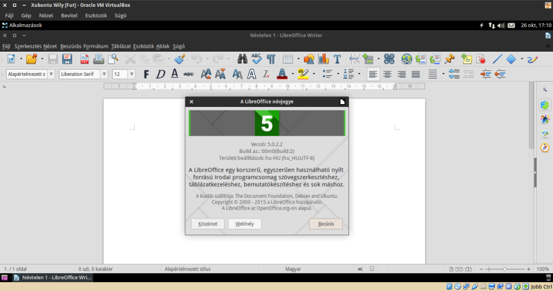
Task: Click the Webhely button
Action: 245,224
